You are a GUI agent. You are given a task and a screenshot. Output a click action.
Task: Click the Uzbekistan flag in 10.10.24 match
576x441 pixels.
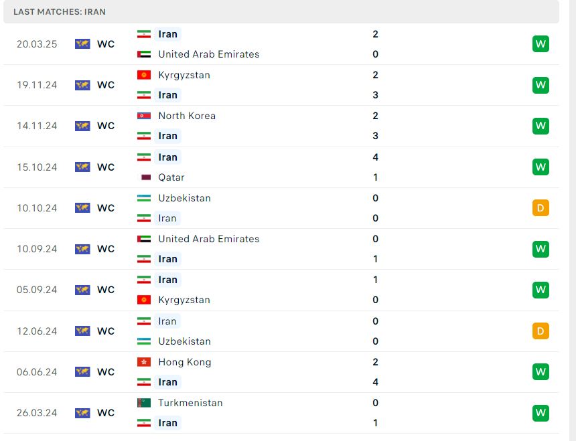(x=144, y=198)
